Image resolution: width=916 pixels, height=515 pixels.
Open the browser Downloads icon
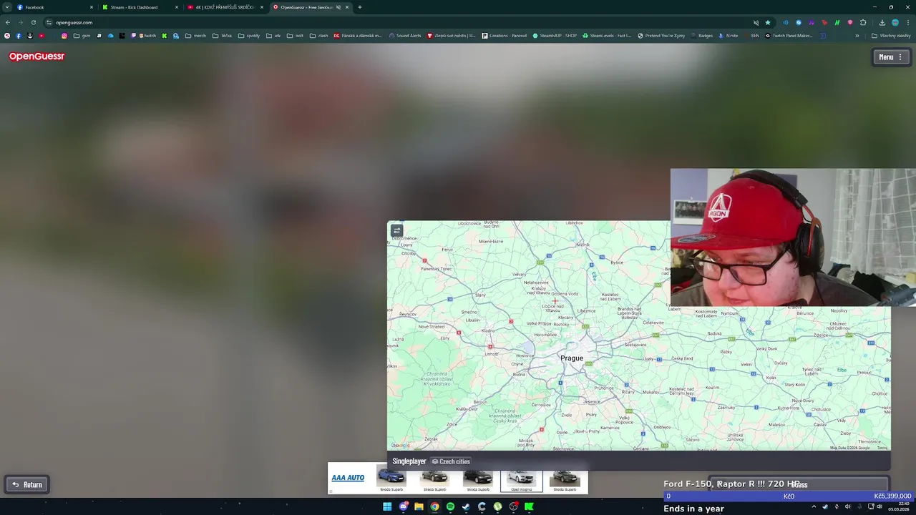point(882,22)
